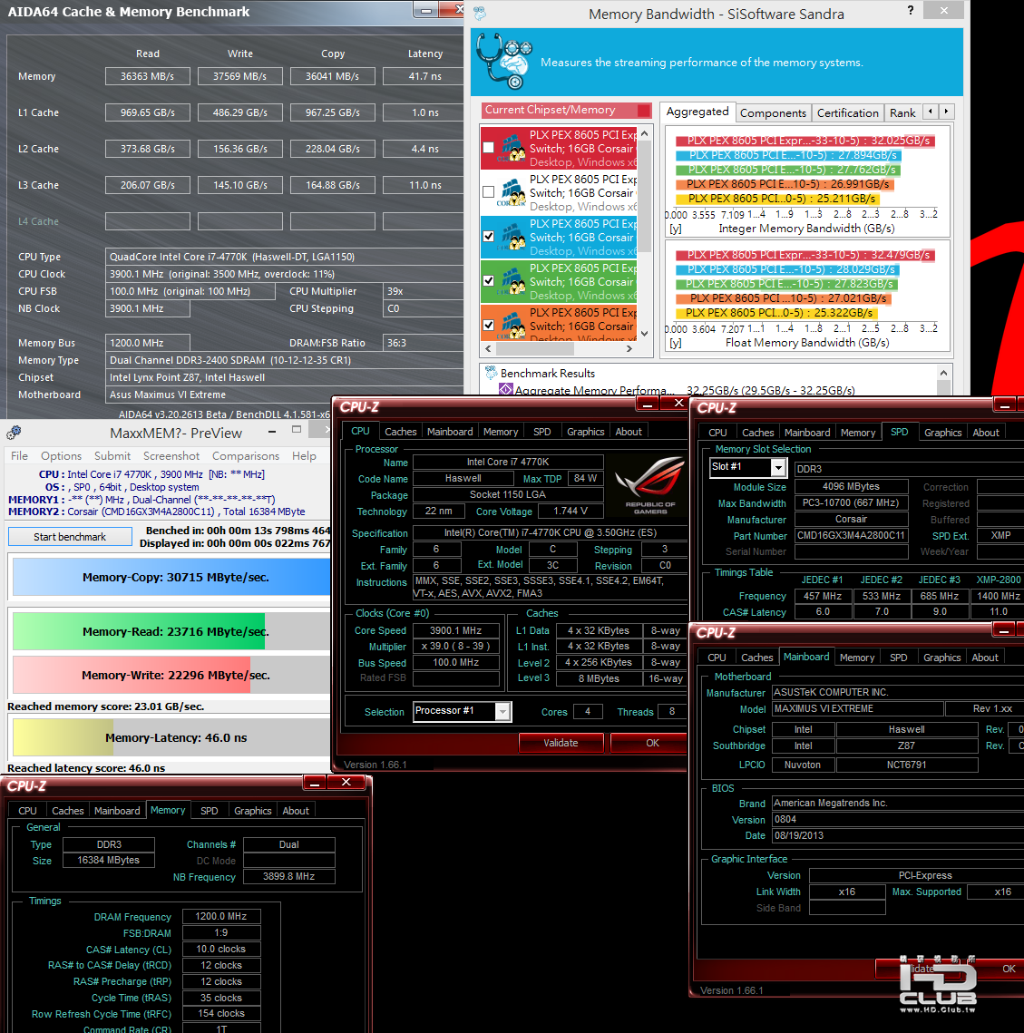This screenshot has height=1033, width=1024.
Task: Click the Validate button in CPU-Z processor window
Action: pos(561,743)
